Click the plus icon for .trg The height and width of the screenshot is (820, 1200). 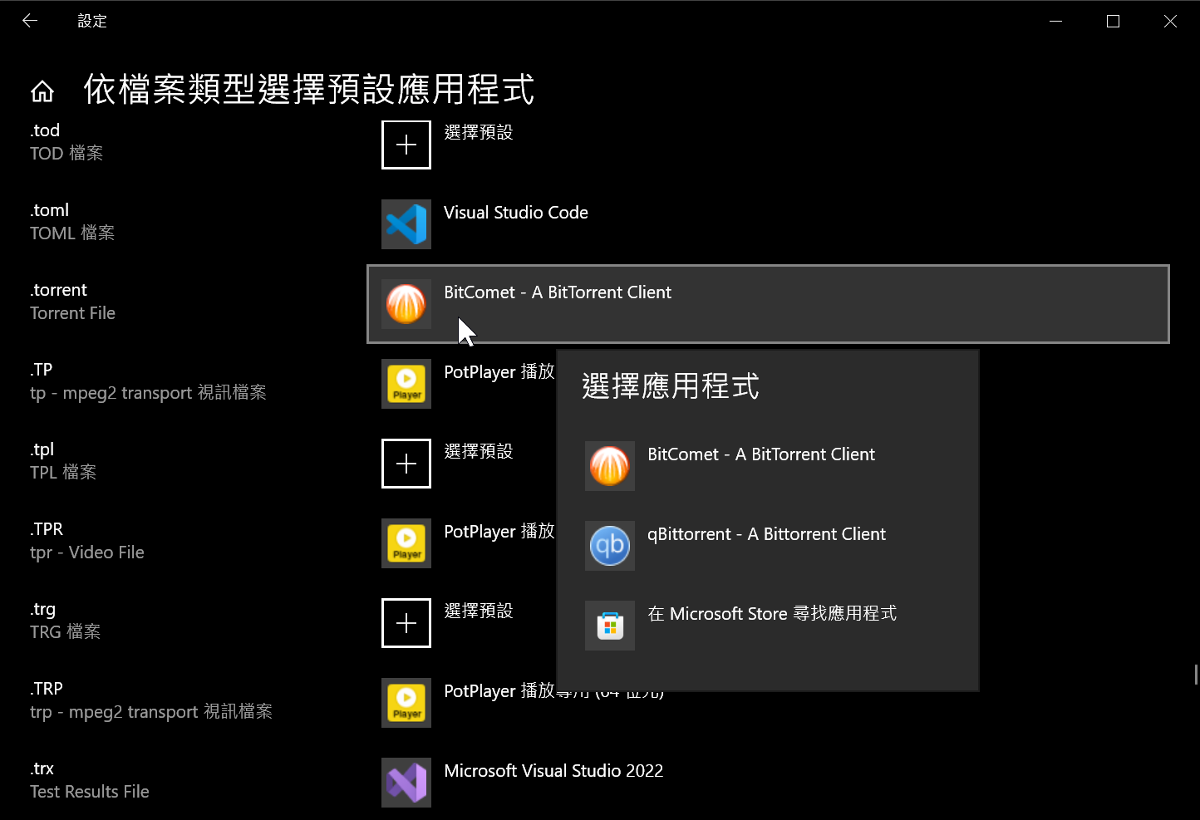[406, 623]
